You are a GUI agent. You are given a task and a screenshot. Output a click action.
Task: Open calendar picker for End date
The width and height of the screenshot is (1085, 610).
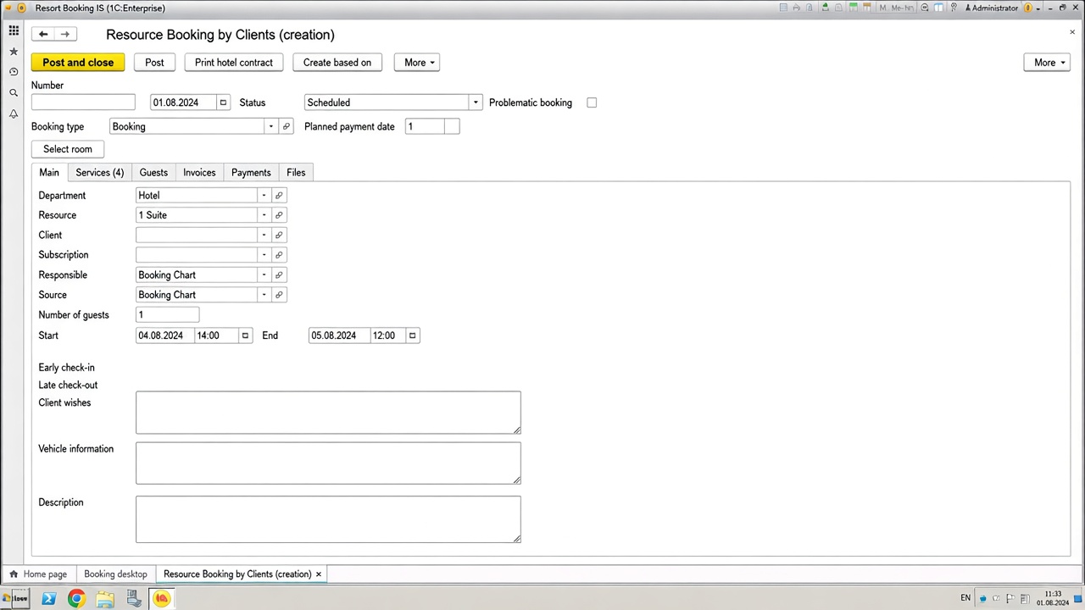(x=413, y=335)
